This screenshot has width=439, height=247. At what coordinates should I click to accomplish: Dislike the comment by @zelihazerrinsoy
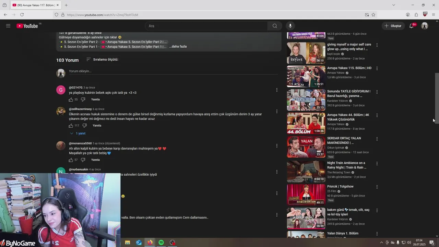(84, 126)
